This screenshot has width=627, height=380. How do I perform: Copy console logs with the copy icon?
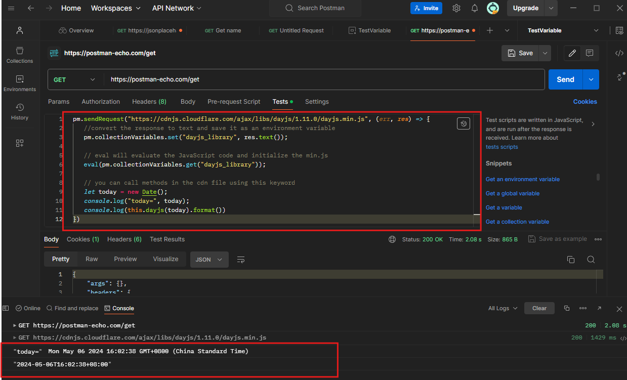tap(567, 308)
